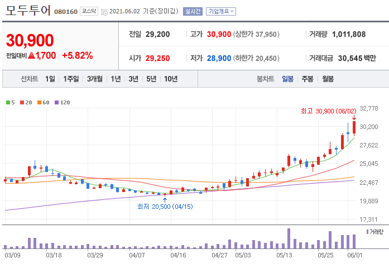
Task: Click the orange 60-day moving average swatch
Action: [39, 103]
